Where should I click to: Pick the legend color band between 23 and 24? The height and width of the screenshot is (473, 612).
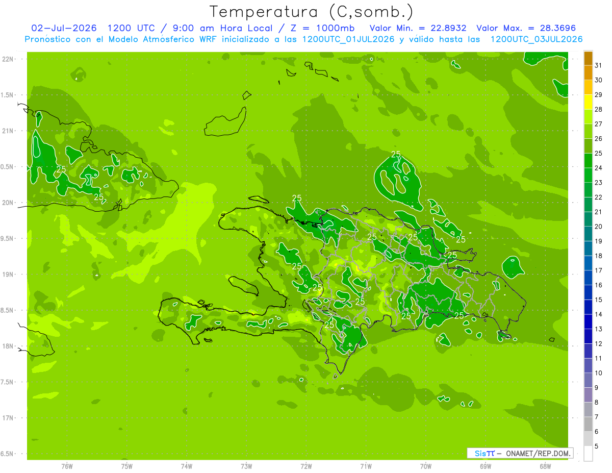(x=588, y=176)
